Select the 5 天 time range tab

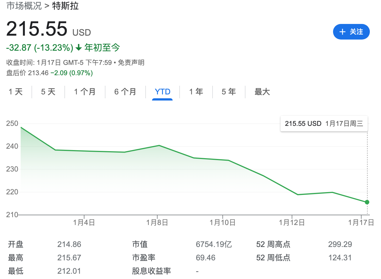(48, 92)
